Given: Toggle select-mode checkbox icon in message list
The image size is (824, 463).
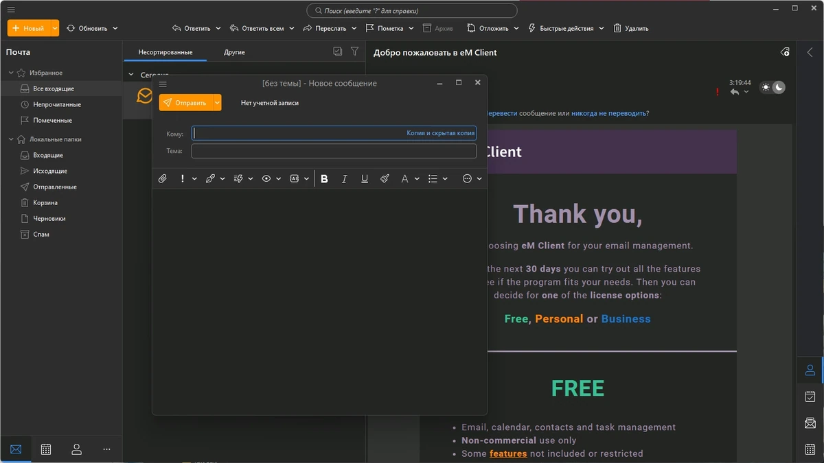Looking at the screenshot, I should coord(337,51).
